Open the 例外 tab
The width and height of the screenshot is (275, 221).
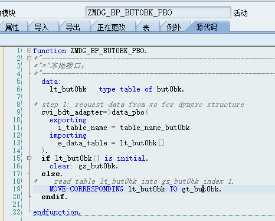point(173,27)
